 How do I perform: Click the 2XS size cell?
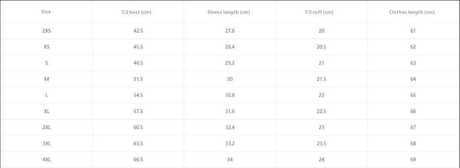pyautogui.click(x=46, y=31)
